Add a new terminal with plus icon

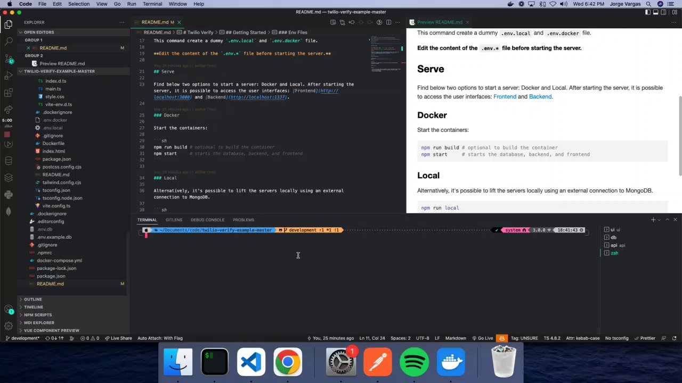coord(653,220)
